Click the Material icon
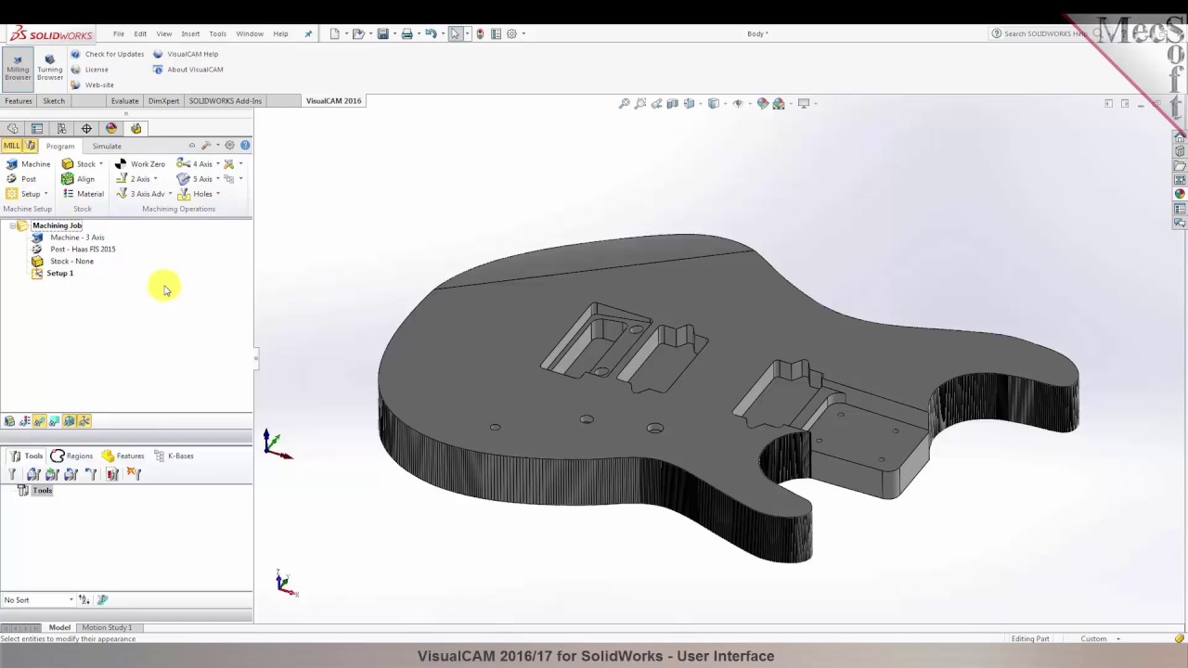Screen dimensions: 1188x668 68,194
